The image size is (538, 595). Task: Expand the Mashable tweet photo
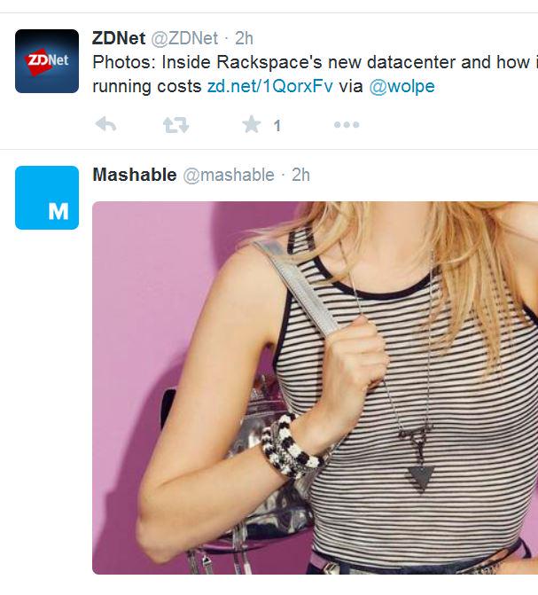(315, 388)
